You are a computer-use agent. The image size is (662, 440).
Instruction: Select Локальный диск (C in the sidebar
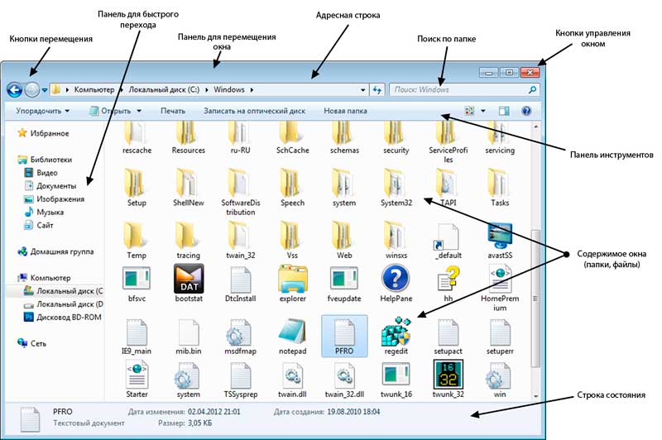click(x=64, y=290)
